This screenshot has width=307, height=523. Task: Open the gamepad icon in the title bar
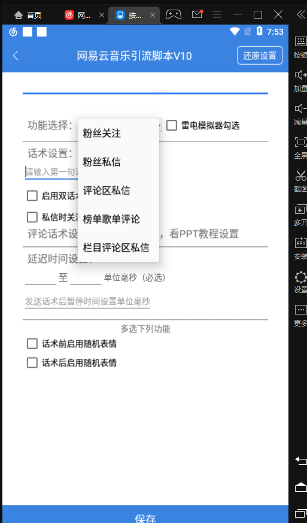174,14
